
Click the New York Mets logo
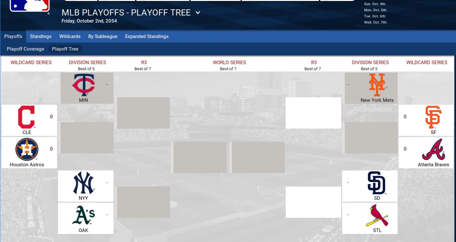[x=377, y=85]
